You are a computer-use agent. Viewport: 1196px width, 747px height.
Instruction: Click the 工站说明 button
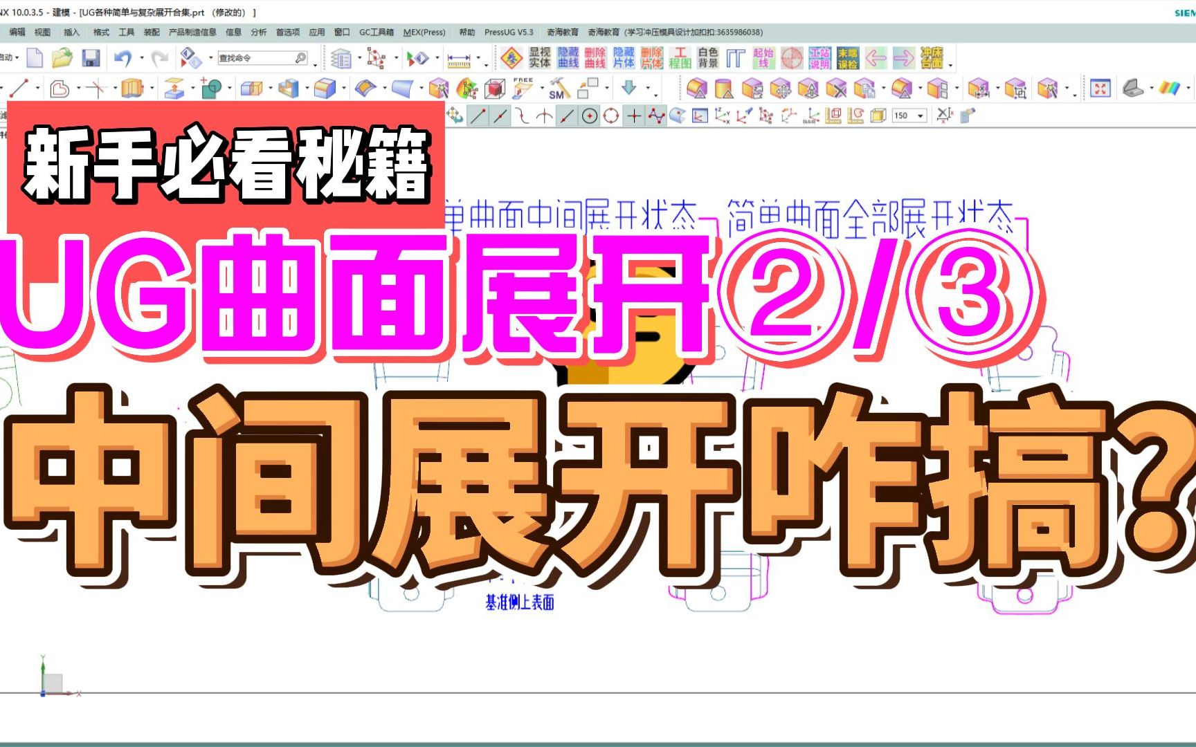click(819, 57)
